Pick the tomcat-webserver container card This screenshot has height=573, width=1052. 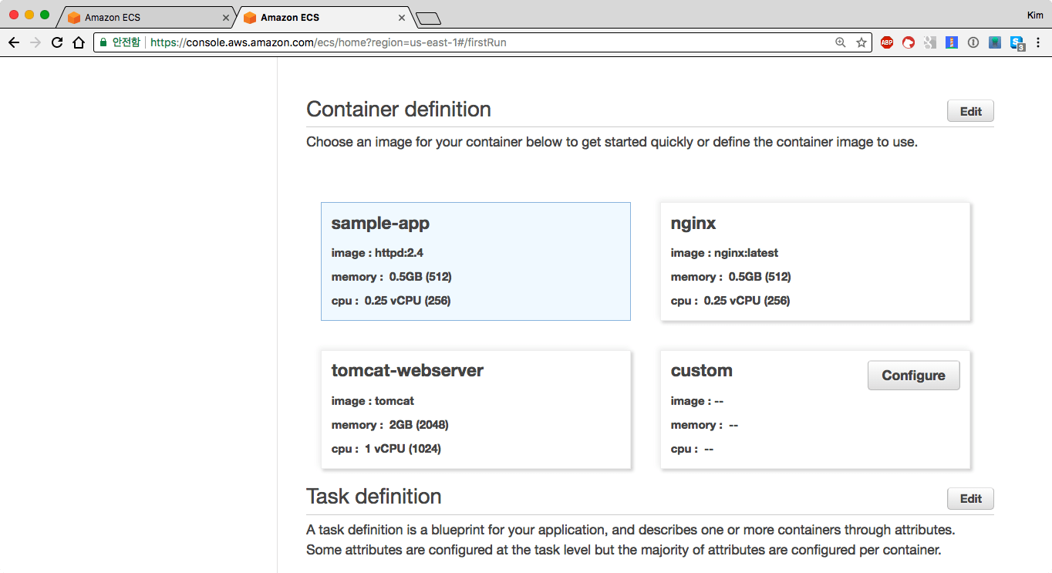pyautogui.click(x=475, y=410)
